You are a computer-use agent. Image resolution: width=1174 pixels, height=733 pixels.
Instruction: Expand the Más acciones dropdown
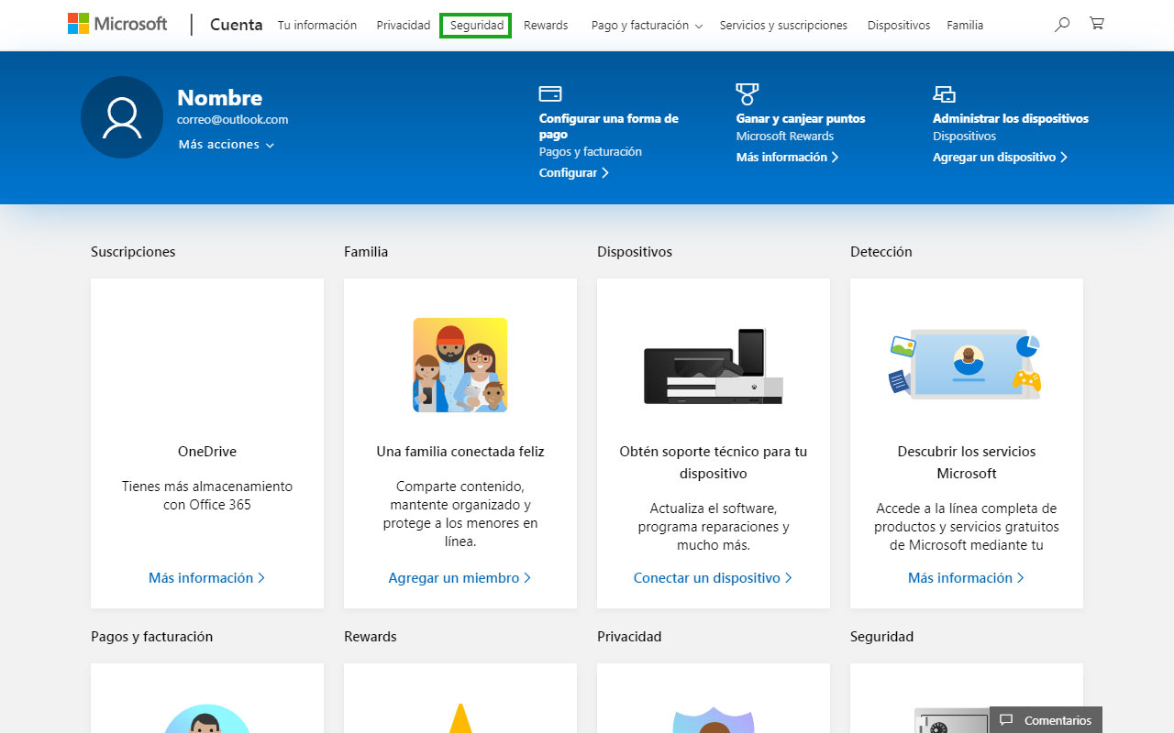[x=227, y=145]
